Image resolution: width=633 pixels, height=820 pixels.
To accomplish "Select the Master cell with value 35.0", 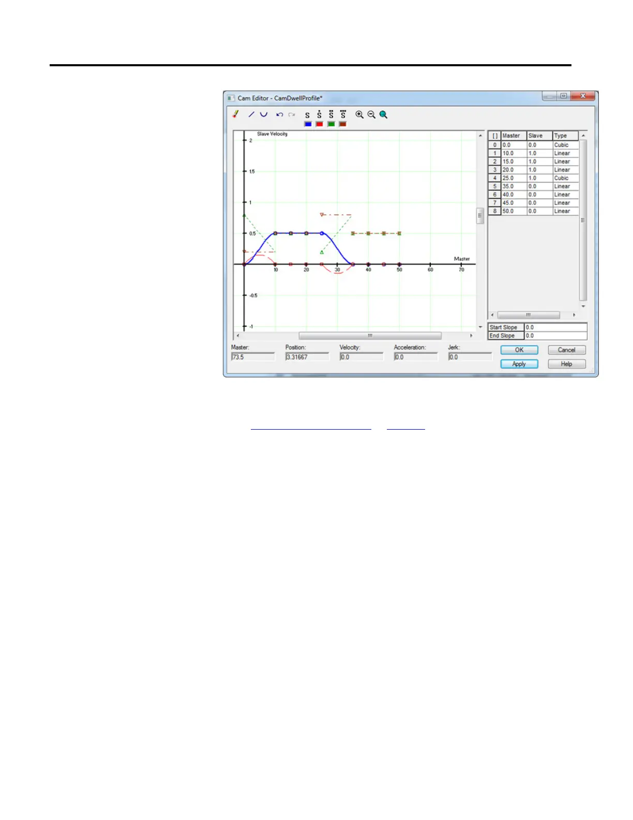I will click(x=514, y=186).
